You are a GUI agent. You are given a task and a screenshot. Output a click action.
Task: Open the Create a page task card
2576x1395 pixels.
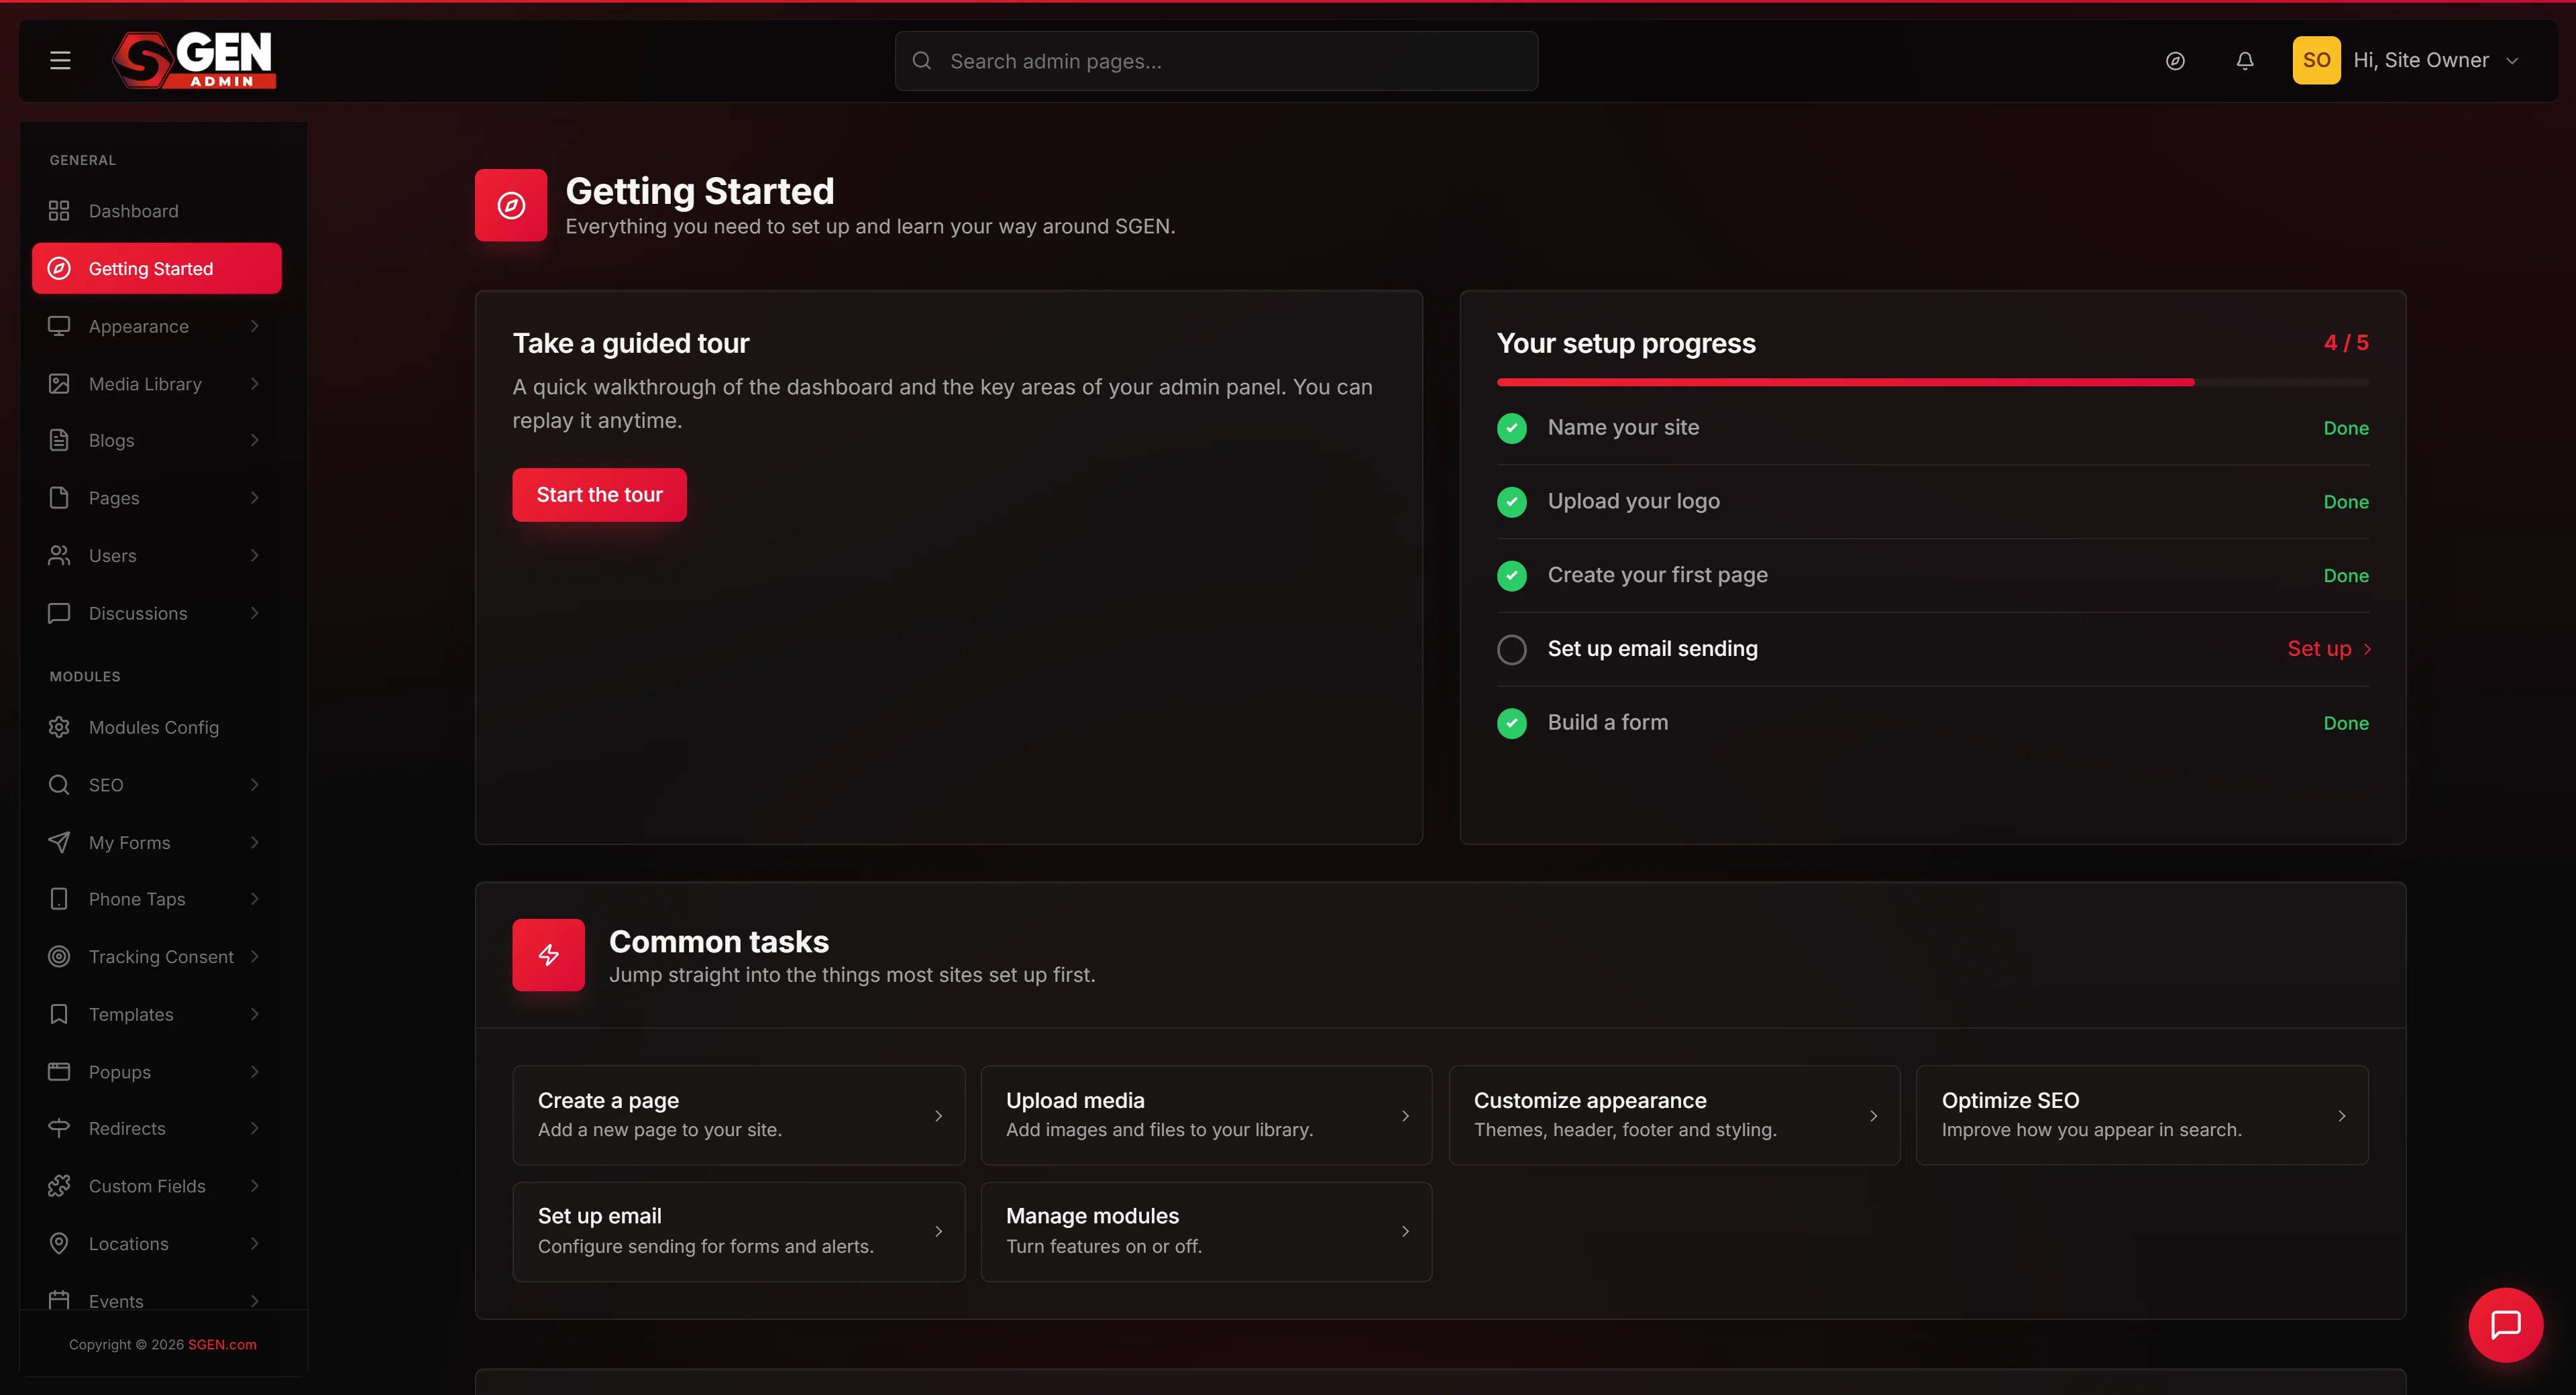tap(738, 1115)
